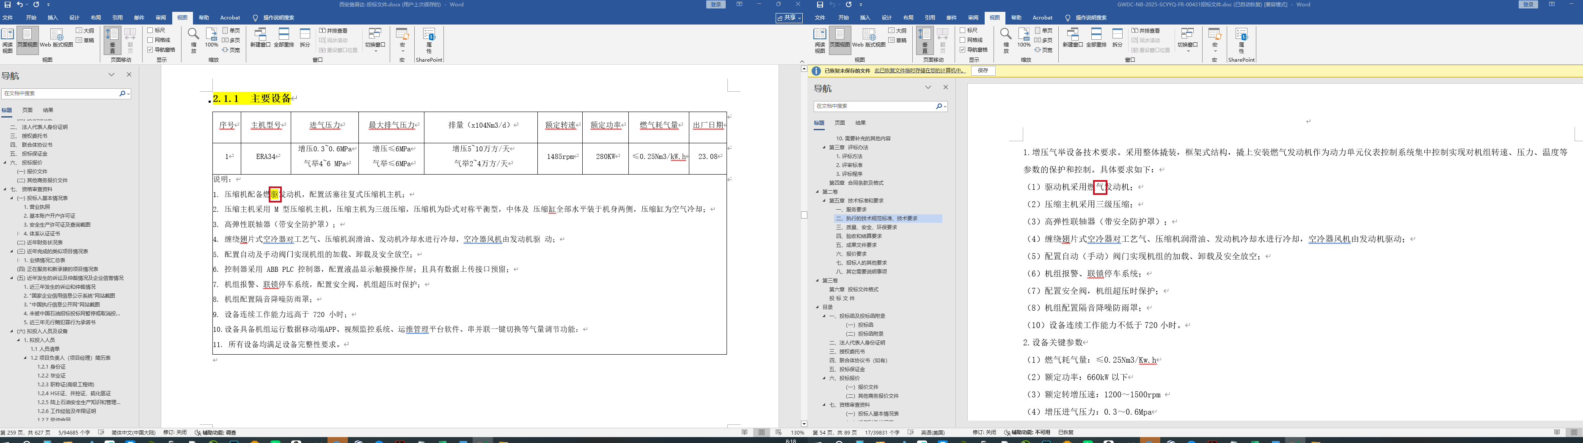The height and width of the screenshot is (443, 1583).
Task: Click Split (拆分) in left window
Action: 306,38
